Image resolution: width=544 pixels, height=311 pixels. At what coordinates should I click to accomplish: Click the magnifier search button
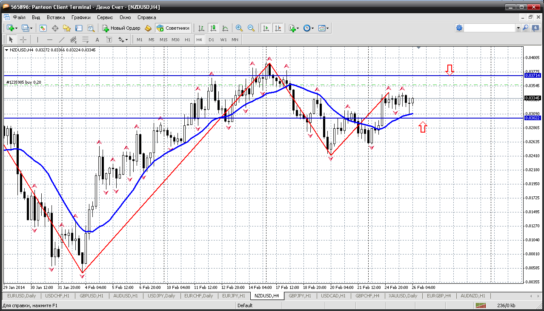pos(525,28)
